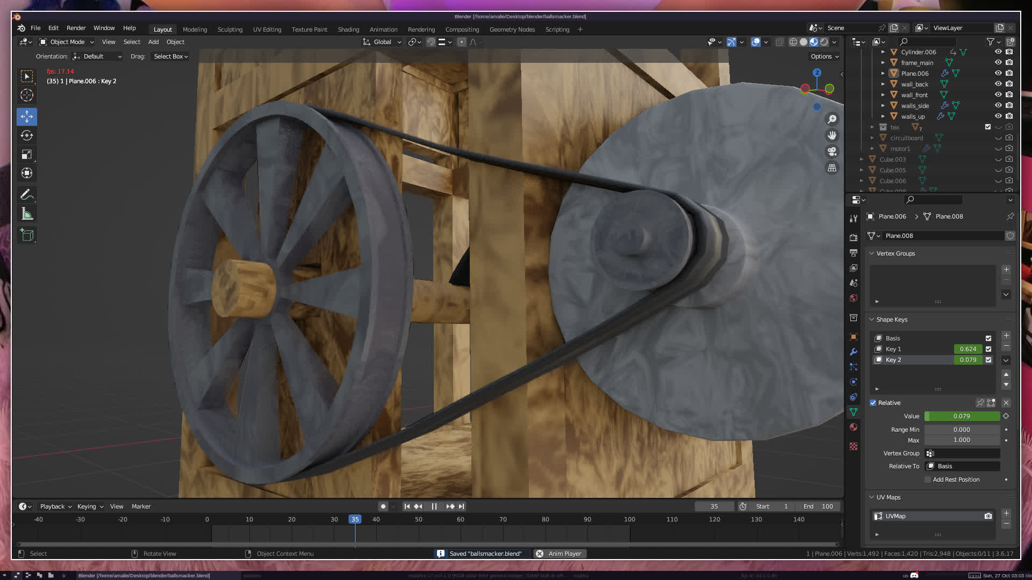The image size is (1032, 580).
Task: Expand the frame_main tree item
Action: pyautogui.click(x=883, y=63)
